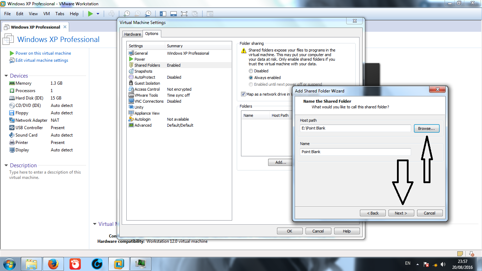Open the power options dropdown arrow

[x=97, y=13]
